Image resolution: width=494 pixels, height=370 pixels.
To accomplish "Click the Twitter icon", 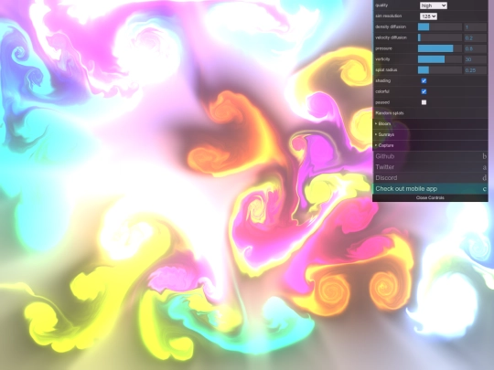I will tap(484, 167).
